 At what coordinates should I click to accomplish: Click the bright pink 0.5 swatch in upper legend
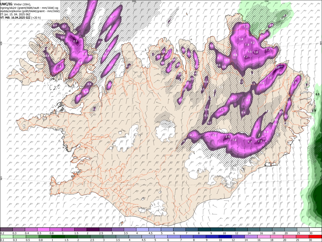coord(43,230)
